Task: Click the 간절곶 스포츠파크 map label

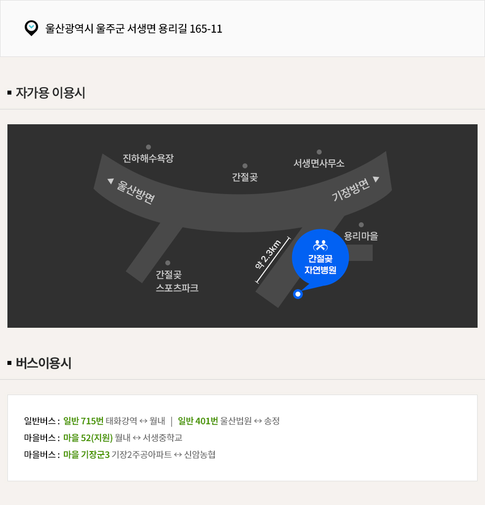Action: (177, 281)
